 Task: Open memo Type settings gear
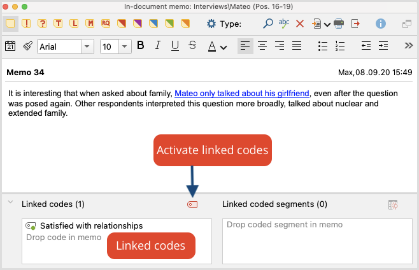point(211,24)
